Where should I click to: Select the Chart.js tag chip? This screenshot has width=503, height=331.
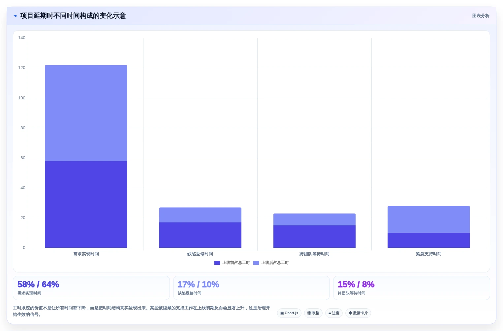[x=289, y=313]
